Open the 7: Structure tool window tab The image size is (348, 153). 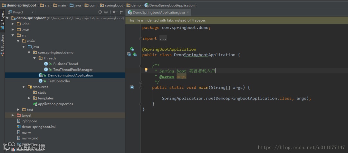click(x=3, y=43)
